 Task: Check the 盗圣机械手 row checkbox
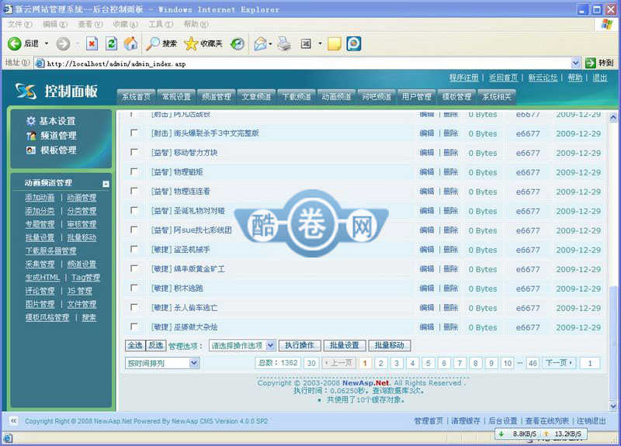[x=134, y=249]
